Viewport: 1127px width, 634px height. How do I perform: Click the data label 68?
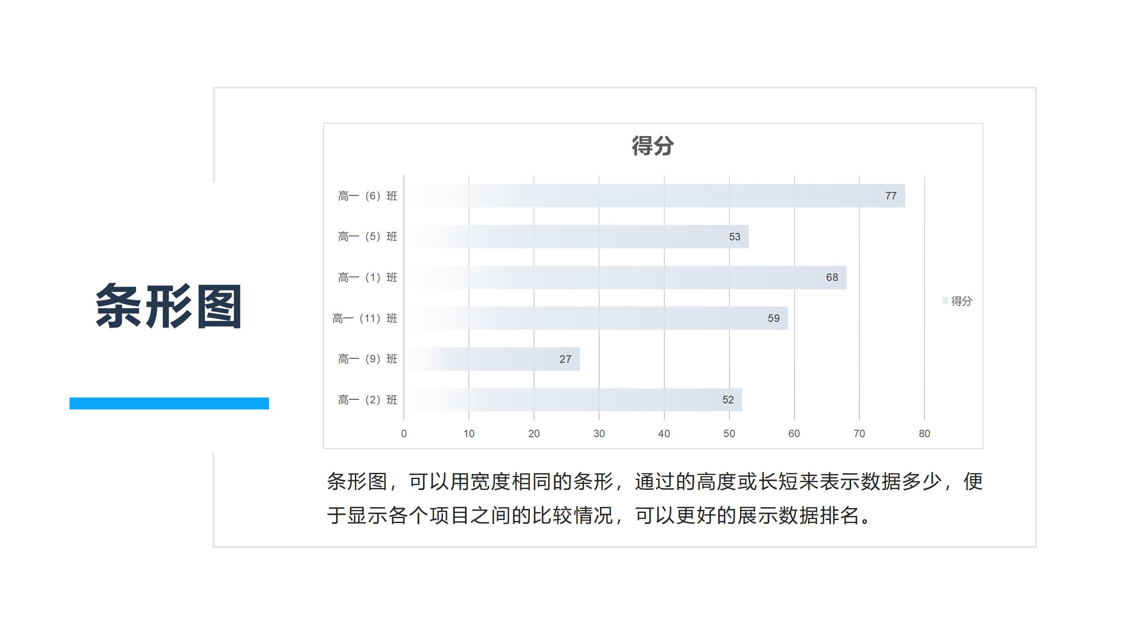(832, 277)
